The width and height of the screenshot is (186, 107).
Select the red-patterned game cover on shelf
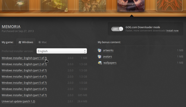click(170, 6)
